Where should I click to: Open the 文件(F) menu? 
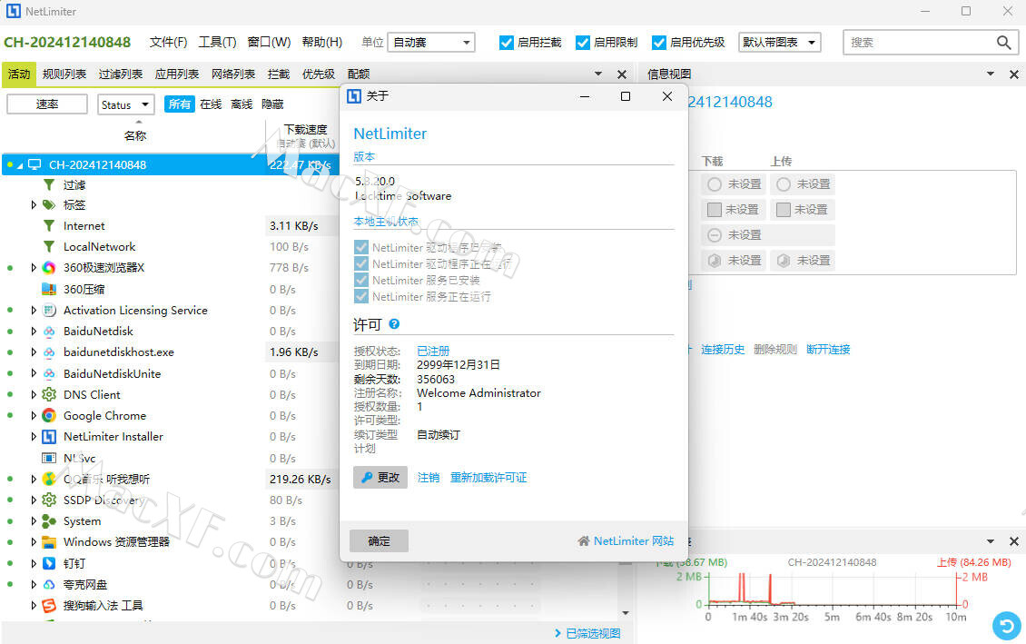pyautogui.click(x=168, y=43)
